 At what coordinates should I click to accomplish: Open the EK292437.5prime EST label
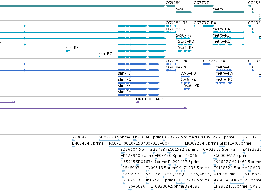(x=185, y=162)
